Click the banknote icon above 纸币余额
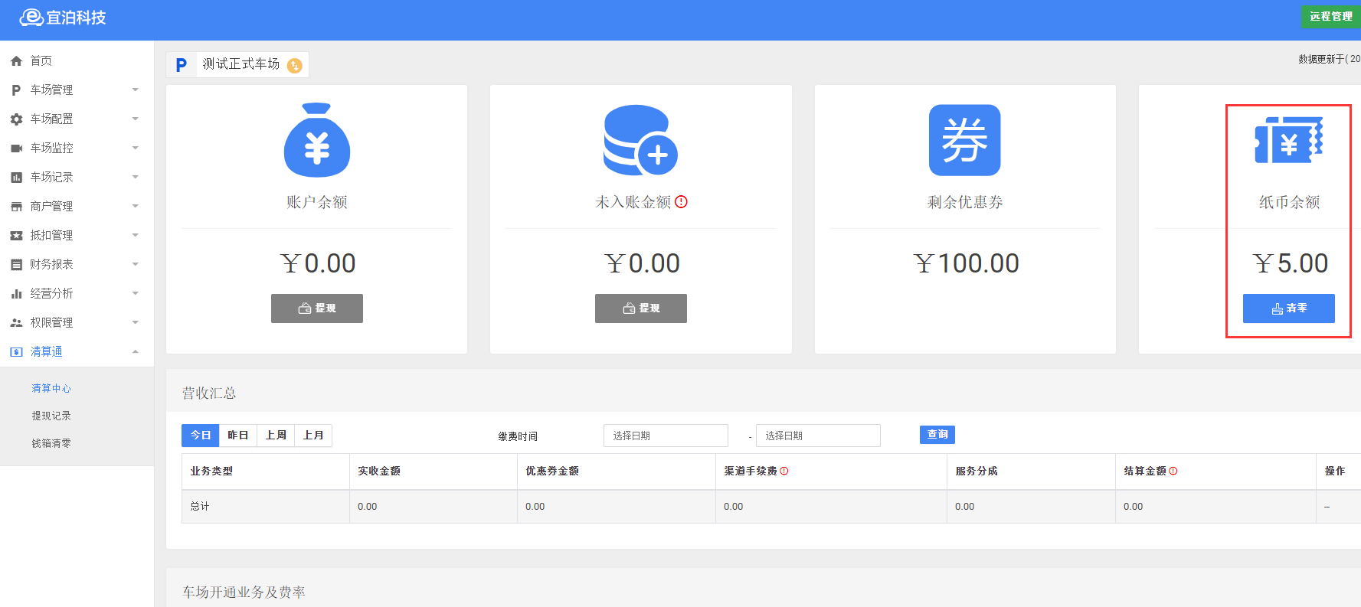This screenshot has width=1361, height=607. [x=1289, y=140]
